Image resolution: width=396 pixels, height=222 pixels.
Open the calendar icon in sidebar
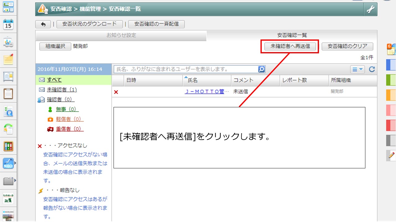coord(8,24)
